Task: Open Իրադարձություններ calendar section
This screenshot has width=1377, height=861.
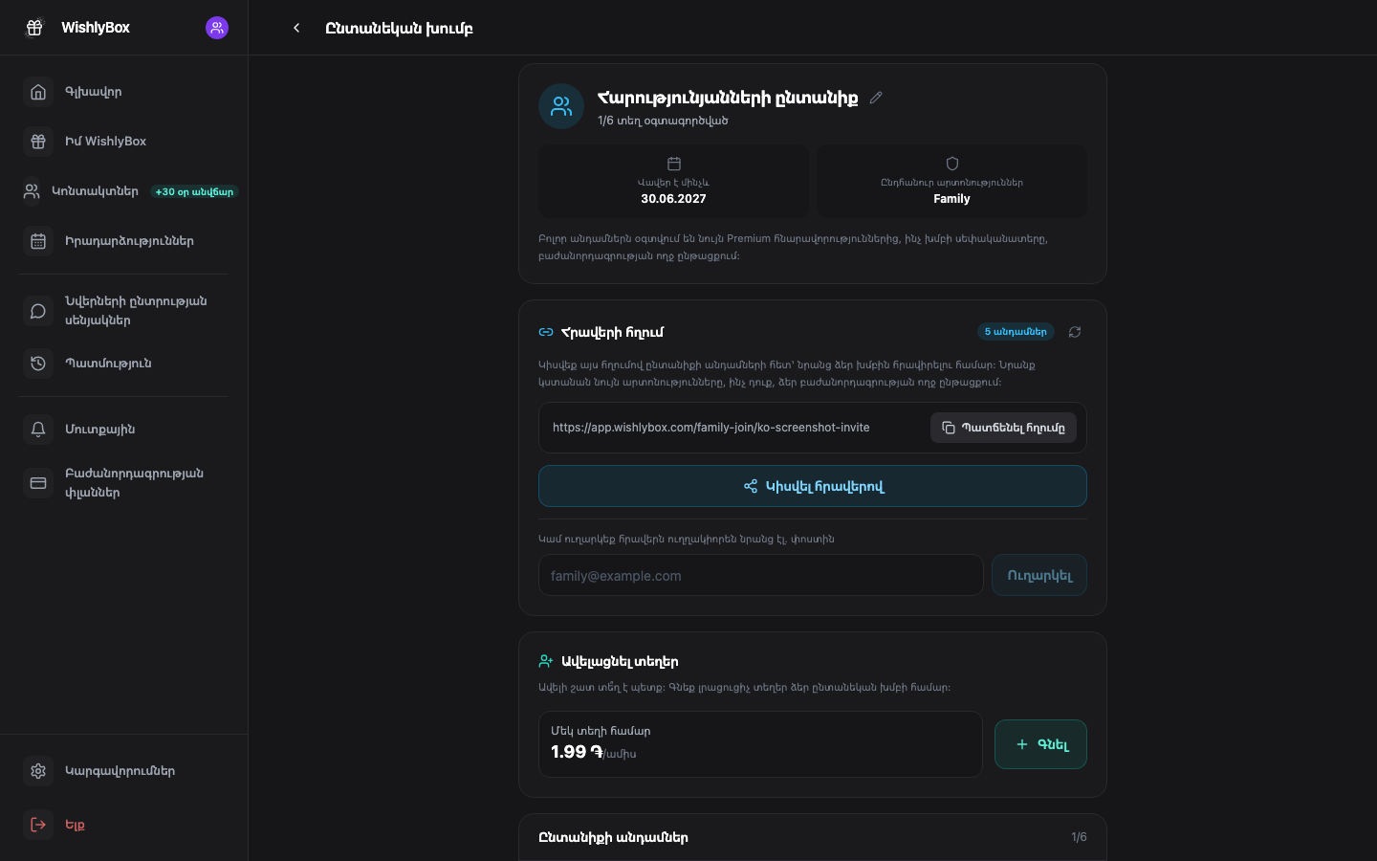Action: coord(124,241)
